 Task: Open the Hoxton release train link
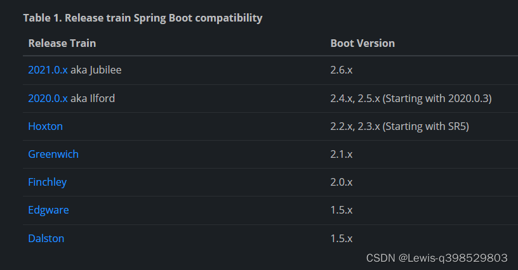click(45, 126)
